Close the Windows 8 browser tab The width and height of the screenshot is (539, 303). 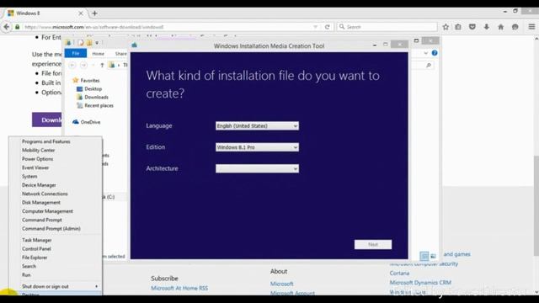[81, 13]
